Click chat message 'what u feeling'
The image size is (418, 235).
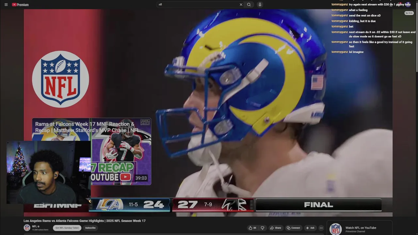(358, 10)
